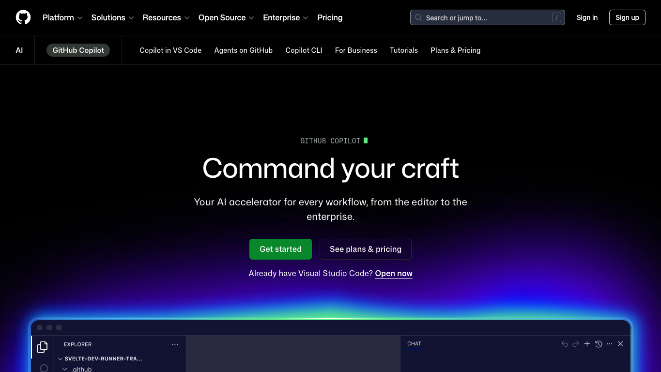The image size is (661, 372).
Task: Click the GitHub Octocat logo
Action: pos(23,17)
